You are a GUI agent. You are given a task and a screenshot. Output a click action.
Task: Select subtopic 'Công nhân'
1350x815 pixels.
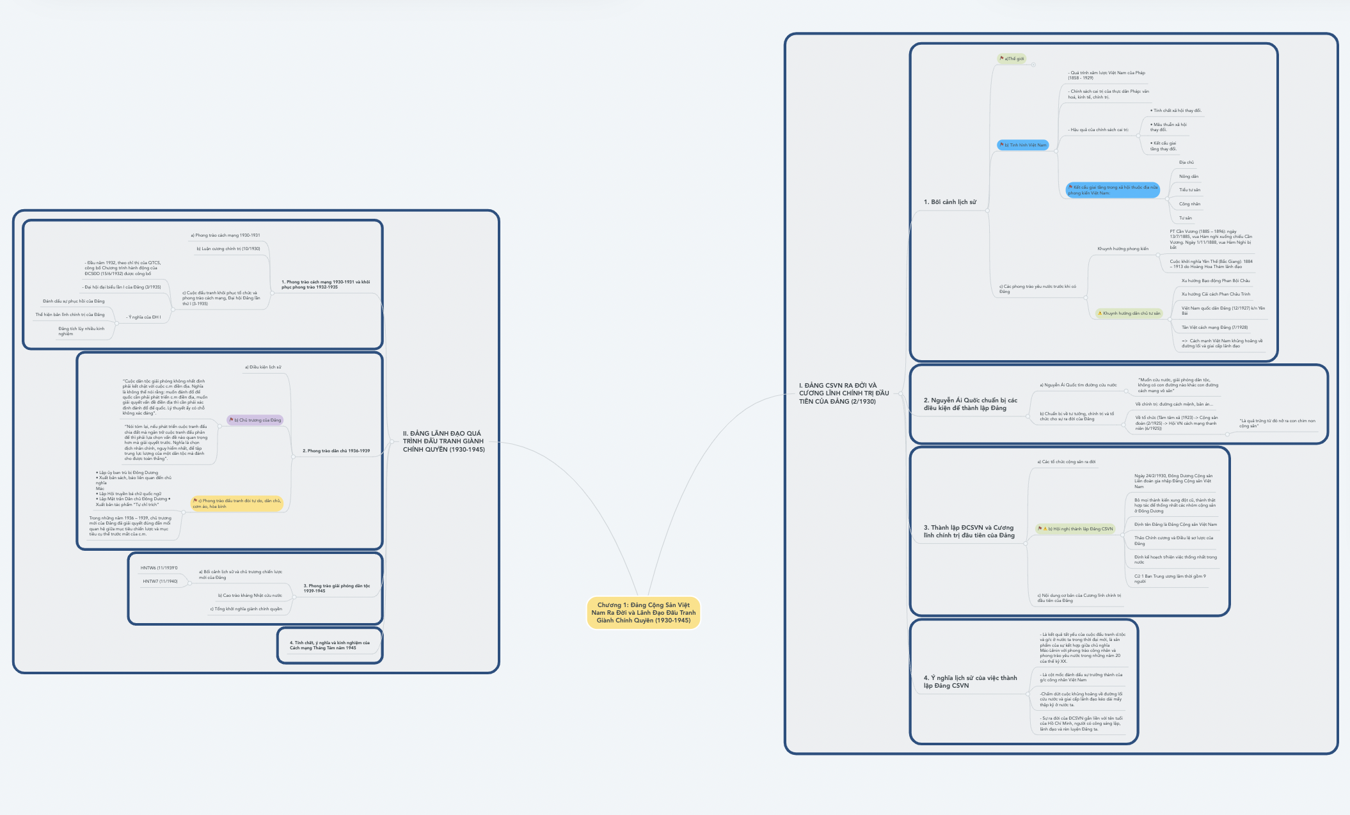tap(1189, 204)
